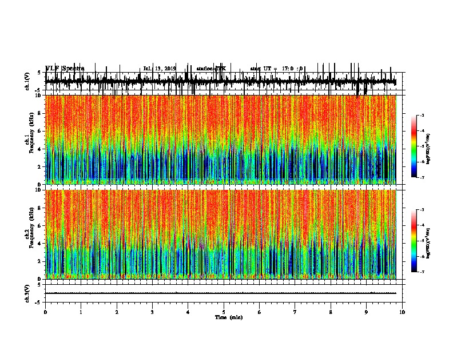453x350 pixels.
Task: Click the ch.2 spectrogram color bar
Action: pyautogui.click(x=414, y=241)
